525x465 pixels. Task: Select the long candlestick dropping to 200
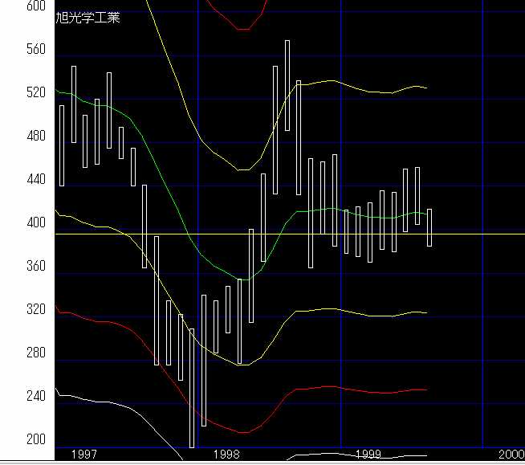tap(191, 387)
